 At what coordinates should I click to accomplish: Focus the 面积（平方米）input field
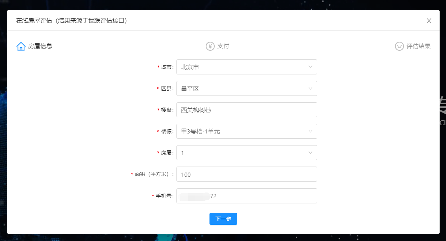click(x=247, y=174)
